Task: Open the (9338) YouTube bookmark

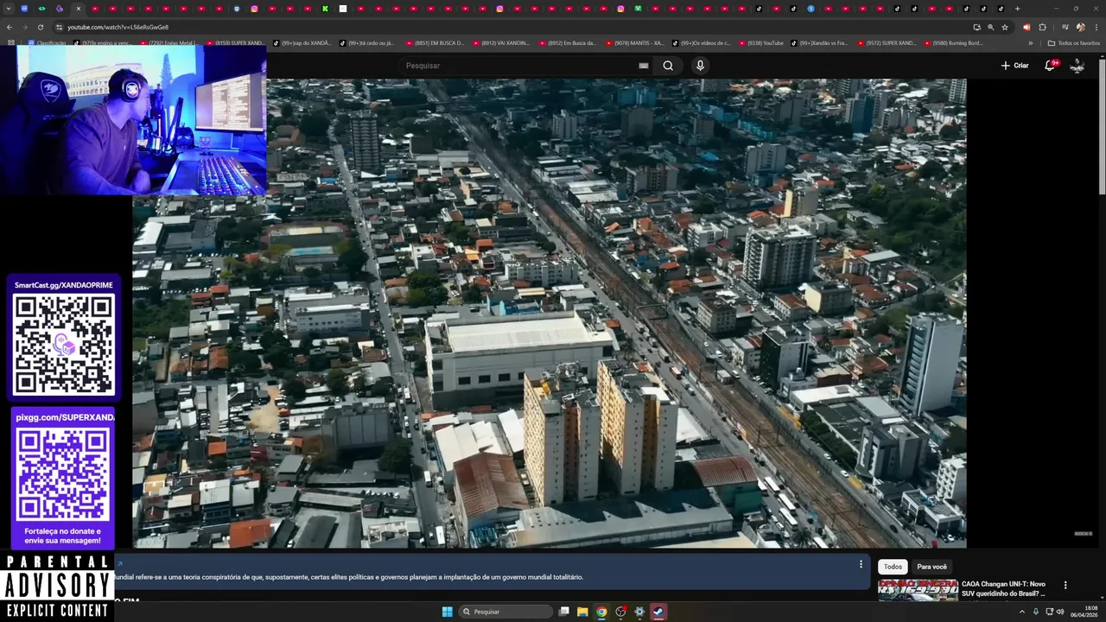Action: (x=760, y=42)
